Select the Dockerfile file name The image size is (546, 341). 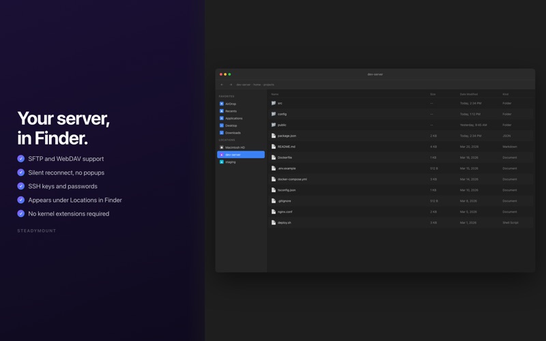(285, 158)
